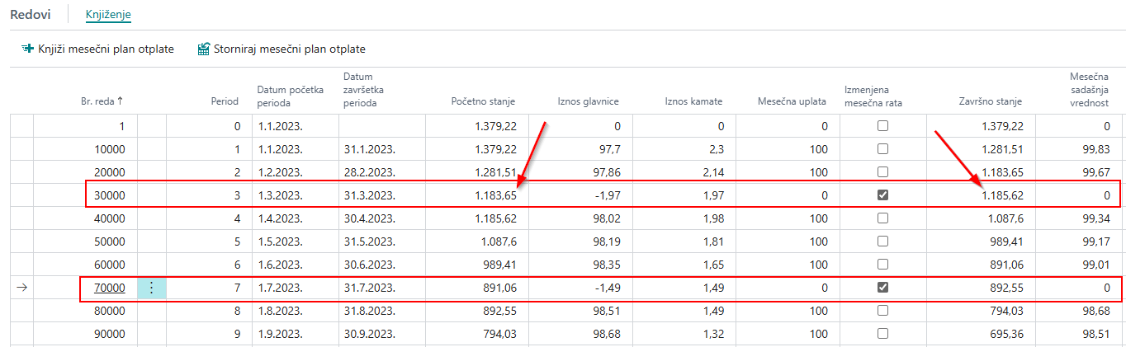This screenshot has height=347, width=1126.
Task: Click Iznos glavnice value 97,7
Action: pos(609,149)
